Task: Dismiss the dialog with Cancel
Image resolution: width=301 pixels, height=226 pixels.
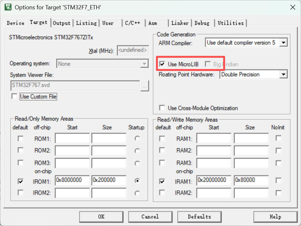Action: 150,217
